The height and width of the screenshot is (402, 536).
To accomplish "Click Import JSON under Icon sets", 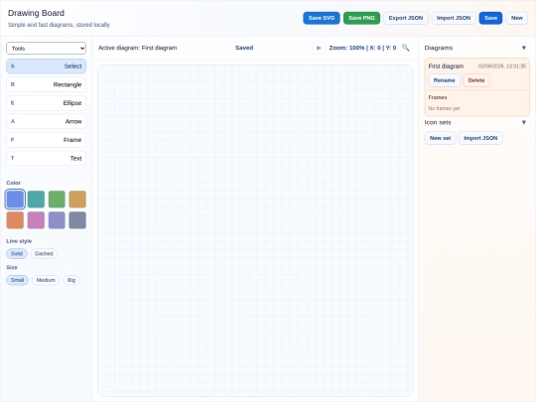I will (x=480, y=138).
